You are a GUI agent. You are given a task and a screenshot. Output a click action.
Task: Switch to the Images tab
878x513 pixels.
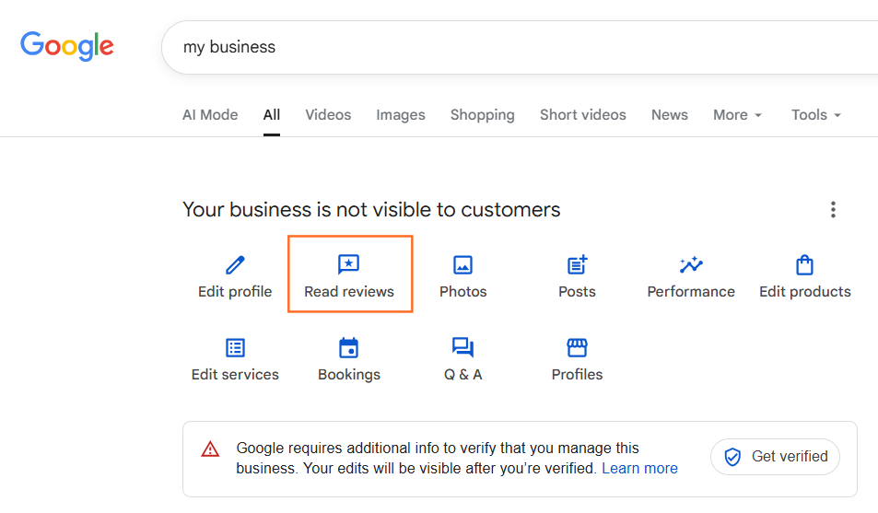tap(401, 115)
